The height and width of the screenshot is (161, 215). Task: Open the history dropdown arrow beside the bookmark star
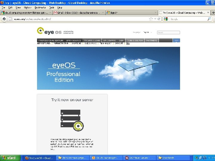[155, 19]
